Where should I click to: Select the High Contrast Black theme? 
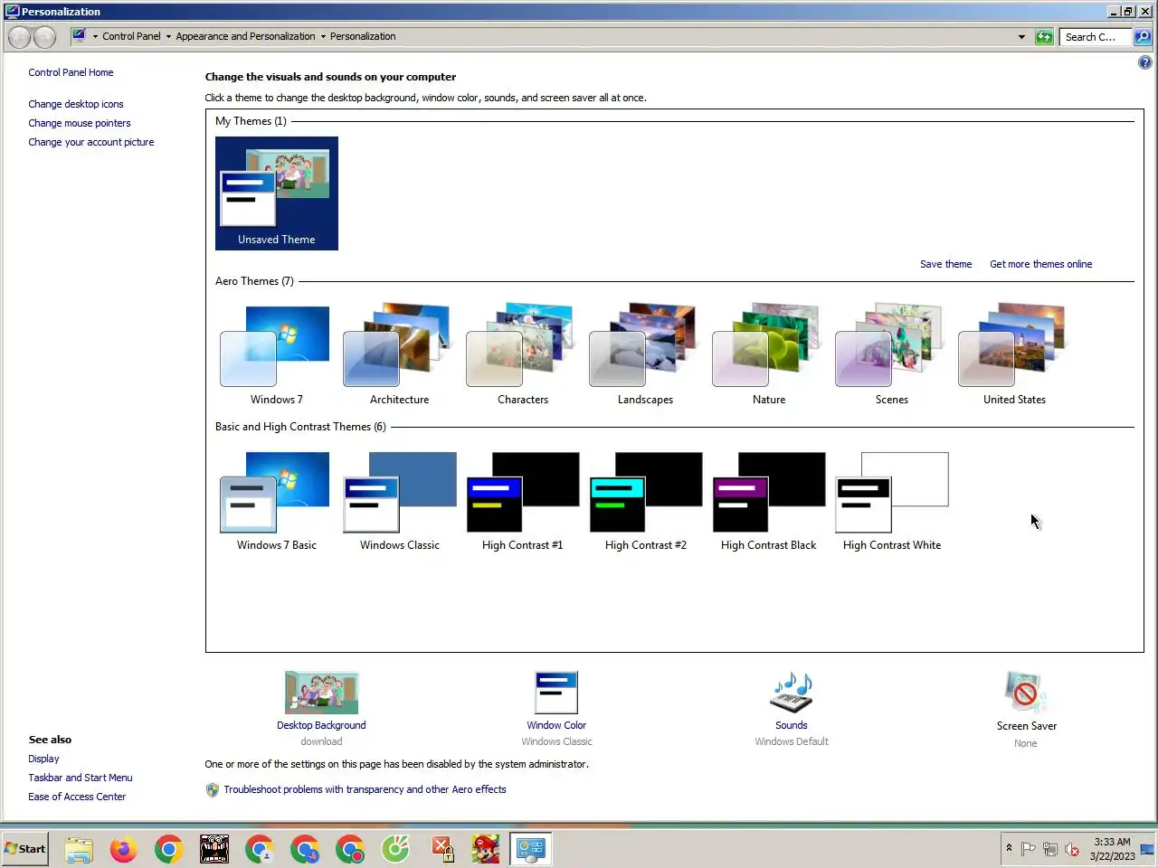click(769, 502)
